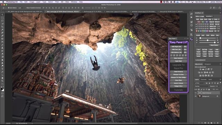Filter layers by pixel layers icon

[207, 83]
